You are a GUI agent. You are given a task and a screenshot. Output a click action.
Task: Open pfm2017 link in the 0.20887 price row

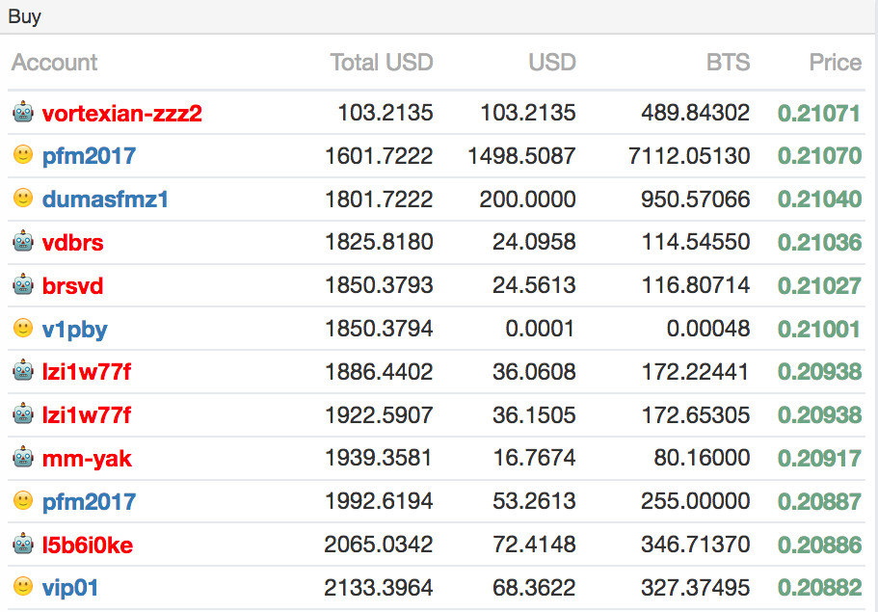tap(89, 502)
